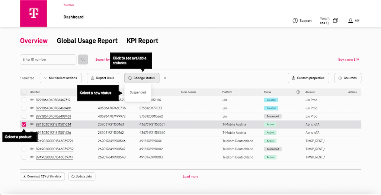This screenshot has width=381, height=195.
Task: Click the Dashboard title text
Action: coord(74,17)
